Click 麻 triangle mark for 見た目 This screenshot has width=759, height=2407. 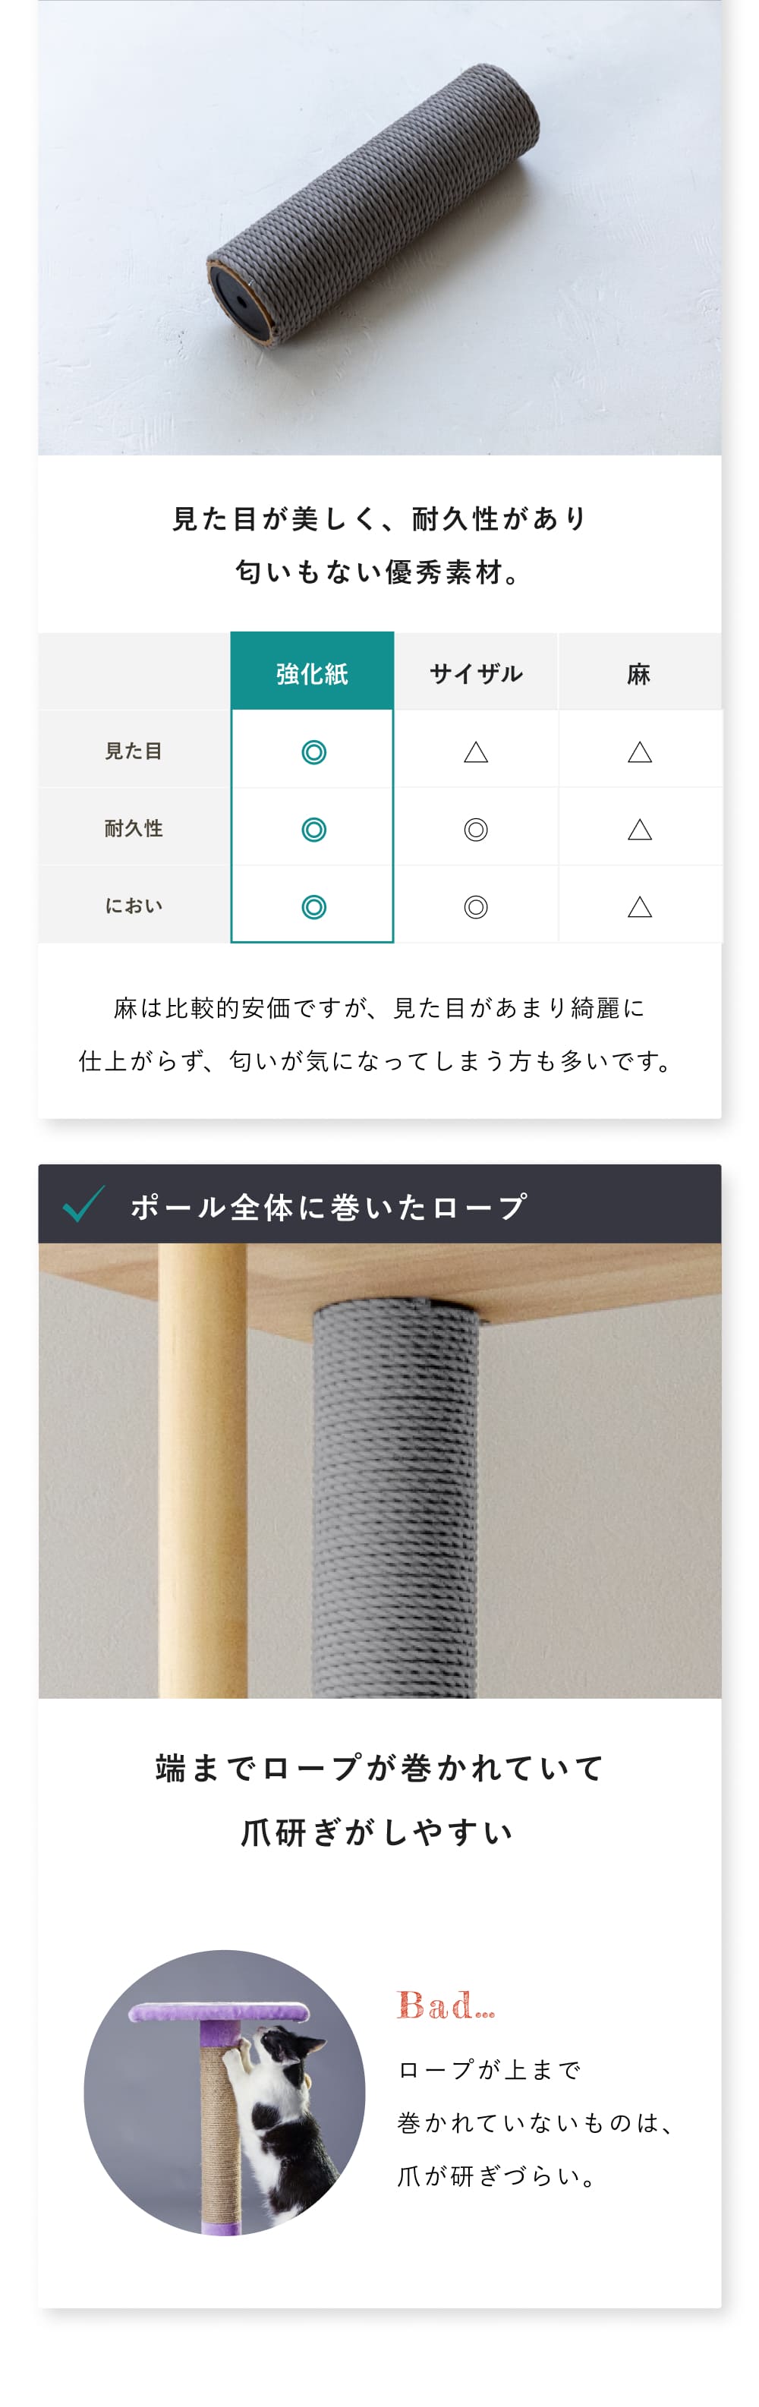coord(639,752)
